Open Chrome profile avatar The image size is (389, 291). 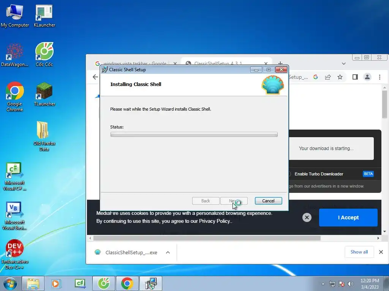(x=367, y=77)
